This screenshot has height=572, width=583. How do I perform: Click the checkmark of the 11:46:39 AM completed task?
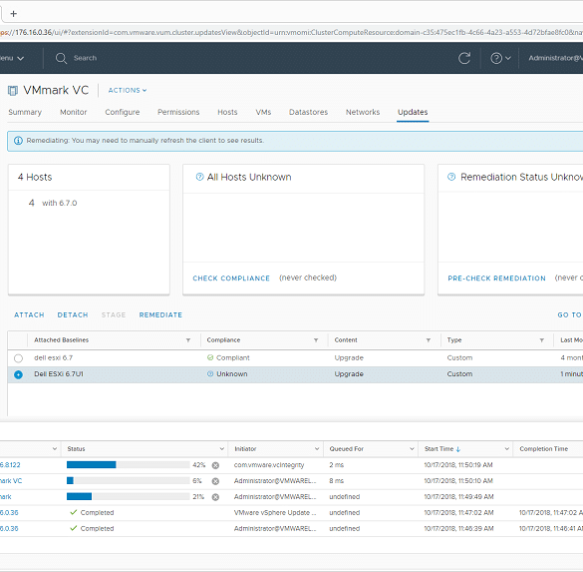click(x=73, y=528)
